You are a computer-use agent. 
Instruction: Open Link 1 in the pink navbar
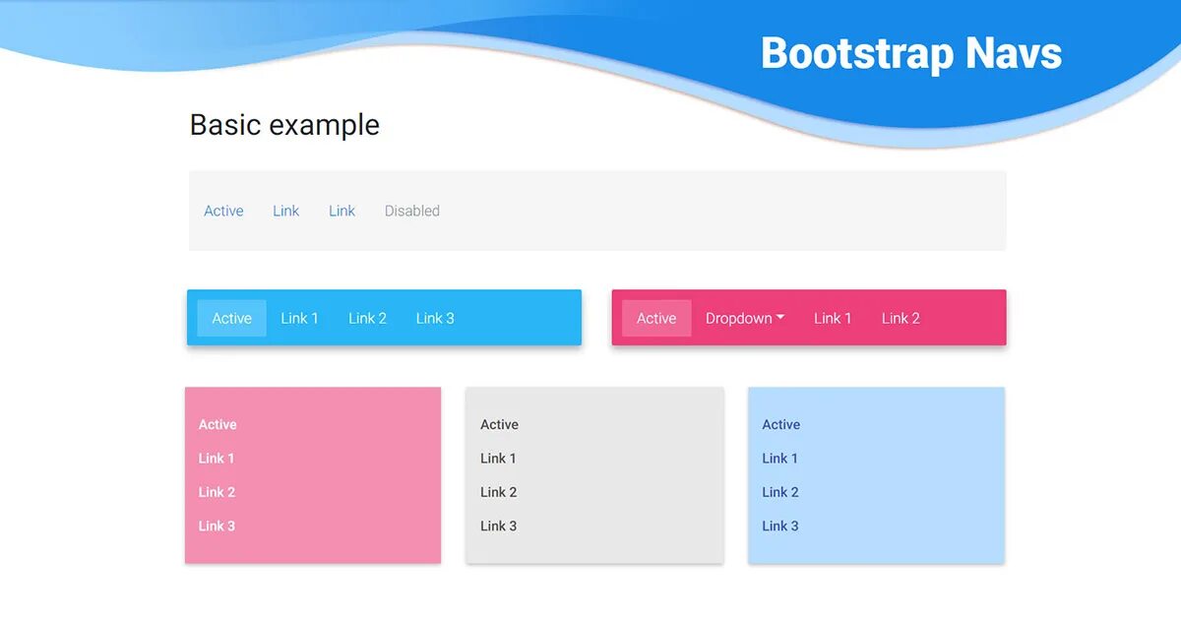[x=833, y=318]
